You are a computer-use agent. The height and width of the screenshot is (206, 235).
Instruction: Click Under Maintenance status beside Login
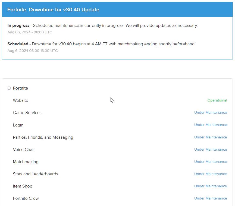click(210, 125)
